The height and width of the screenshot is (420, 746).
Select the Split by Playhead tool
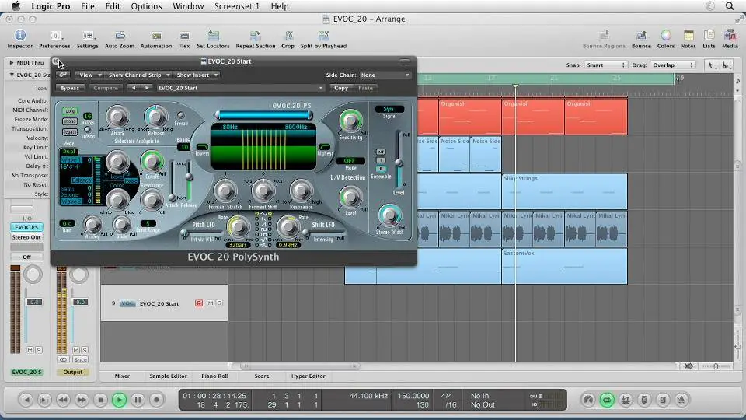(323, 36)
